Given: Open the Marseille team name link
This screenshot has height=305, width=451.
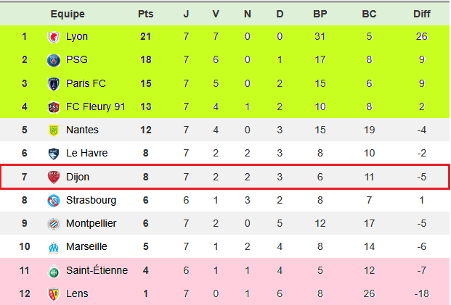Looking at the screenshot, I should coord(86,246).
